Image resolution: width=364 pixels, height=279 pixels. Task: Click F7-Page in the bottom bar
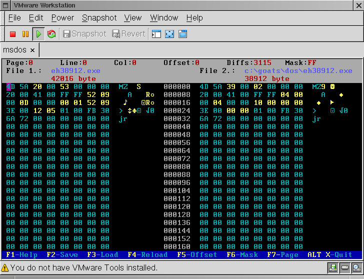pos(282,255)
